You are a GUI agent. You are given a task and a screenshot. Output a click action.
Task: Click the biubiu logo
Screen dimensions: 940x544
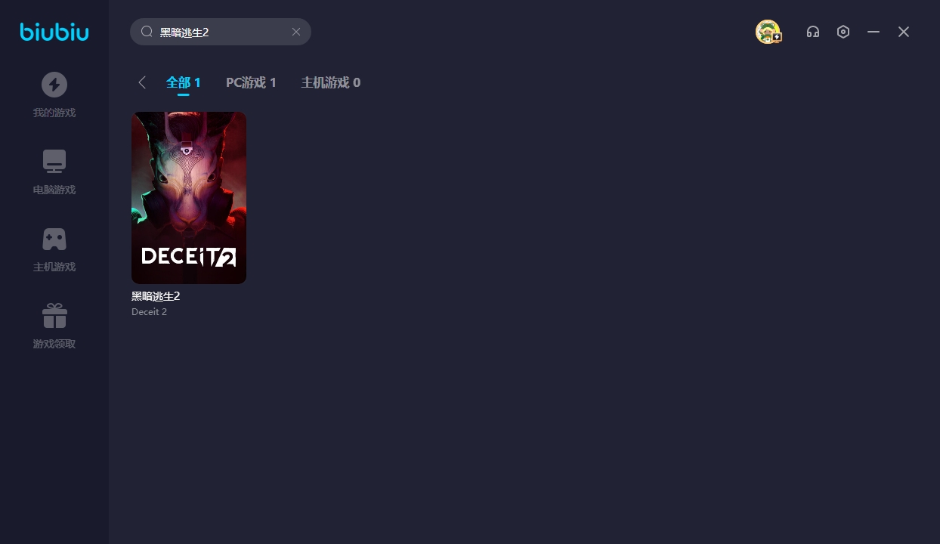tap(54, 32)
